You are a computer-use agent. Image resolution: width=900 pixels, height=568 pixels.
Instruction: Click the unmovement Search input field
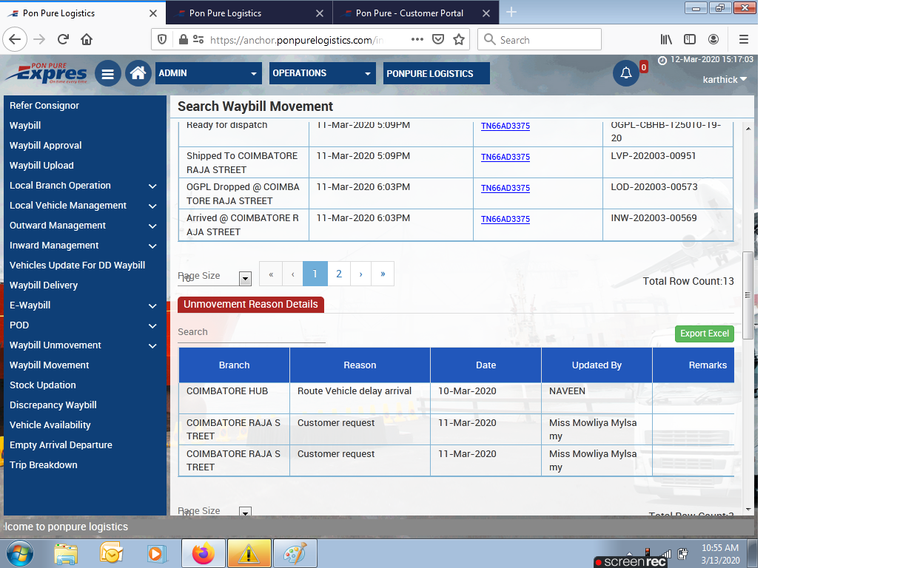251,332
